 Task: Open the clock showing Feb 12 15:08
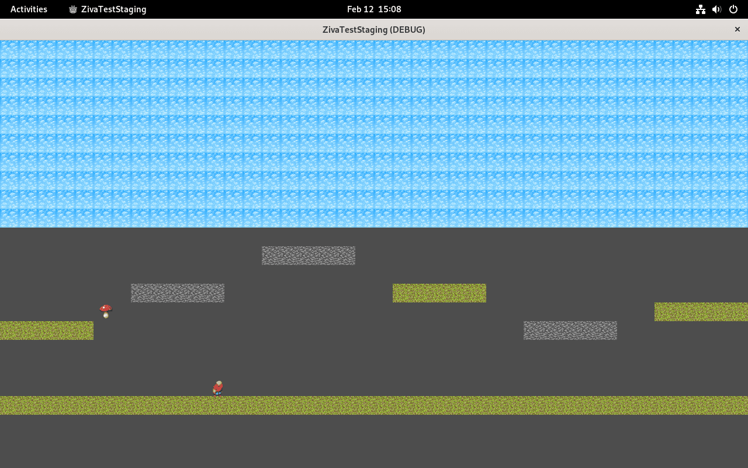pyautogui.click(x=374, y=9)
